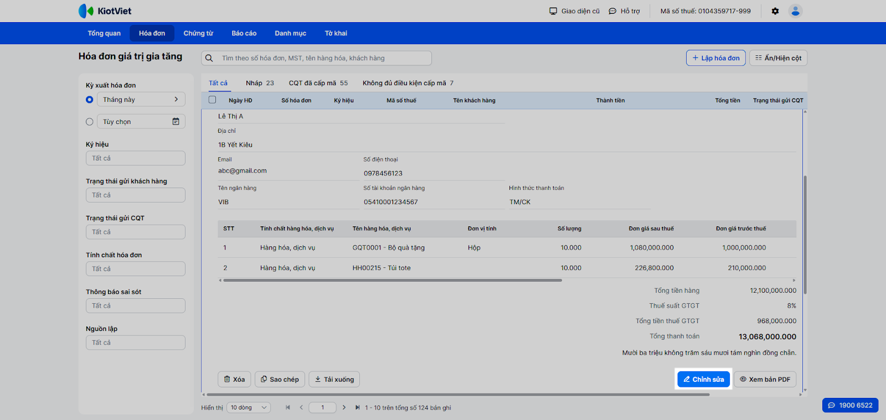Viewport: 886px width, 420px height.
Task: Open Thông báo sai sót dropdown
Action: [136, 306]
